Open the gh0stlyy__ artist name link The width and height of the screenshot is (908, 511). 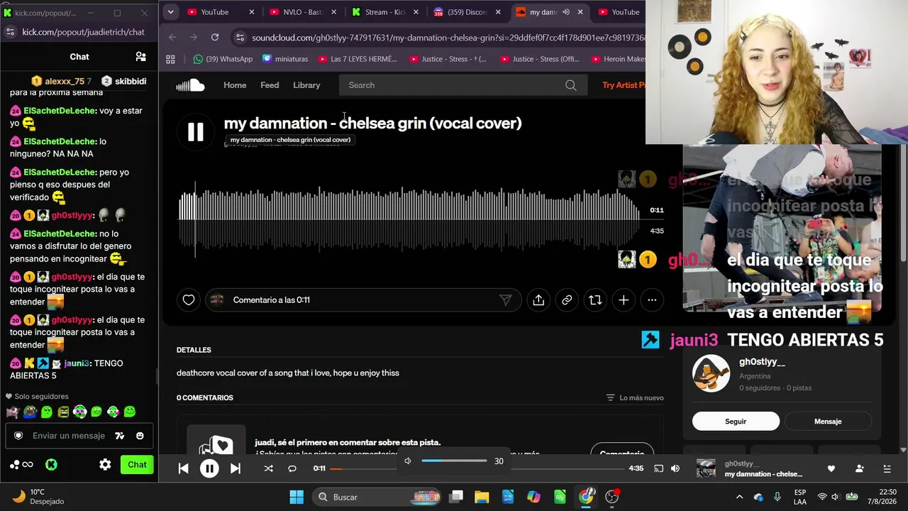762,362
